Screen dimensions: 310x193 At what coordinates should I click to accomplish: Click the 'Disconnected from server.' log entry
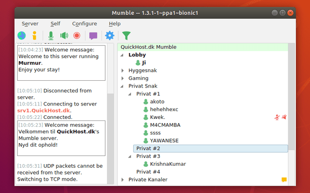pos(54,94)
